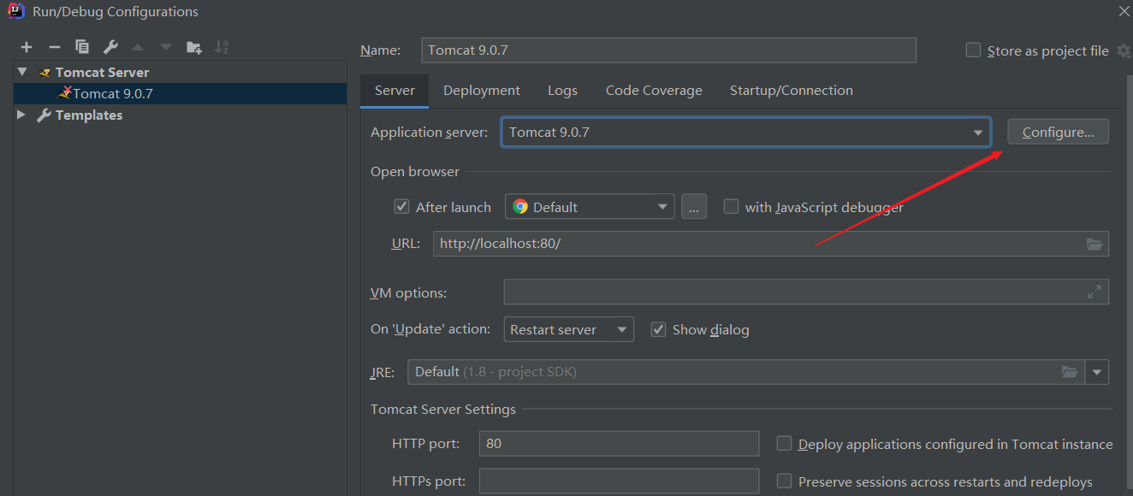The width and height of the screenshot is (1133, 496).
Task: Enable with JavaScript debugger checkbox
Action: point(731,207)
